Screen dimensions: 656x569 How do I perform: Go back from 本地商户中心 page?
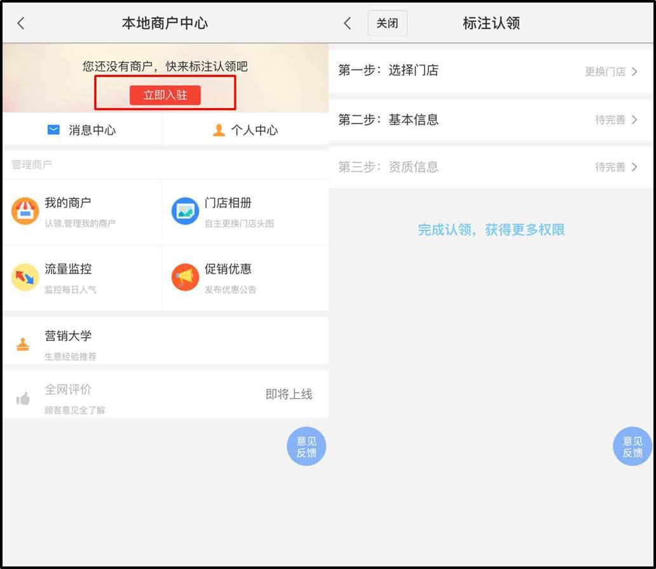(x=21, y=23)
